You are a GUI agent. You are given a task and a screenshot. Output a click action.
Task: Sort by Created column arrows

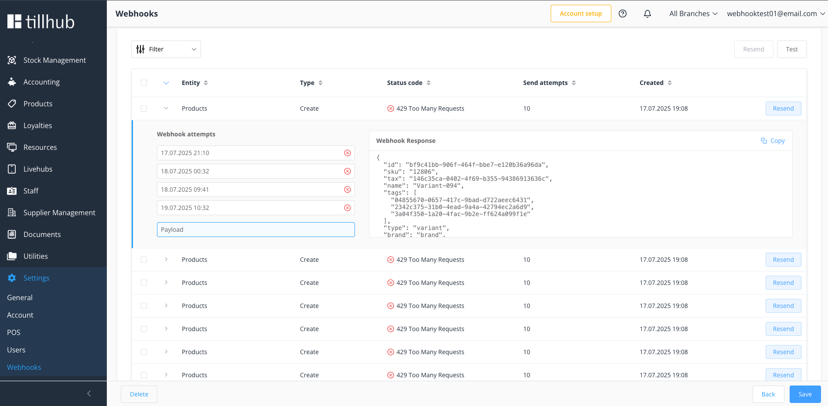pyautogui.click(x=670, y=83)
